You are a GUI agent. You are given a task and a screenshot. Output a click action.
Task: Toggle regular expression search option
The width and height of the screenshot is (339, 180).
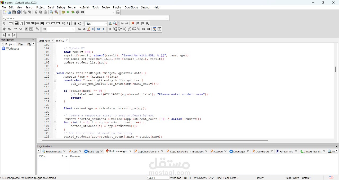(x=103, y=29)
